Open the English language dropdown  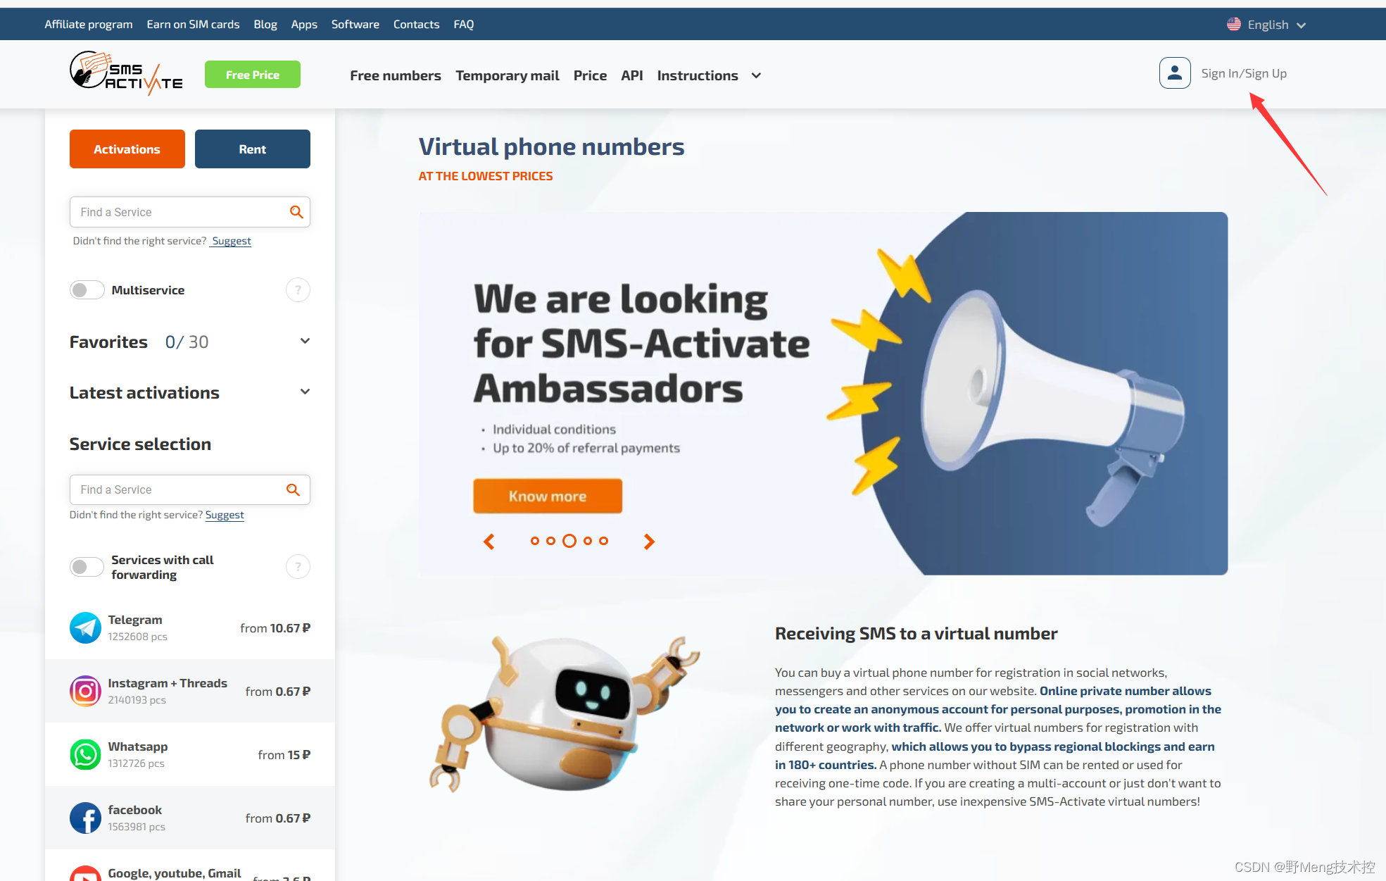[1266, 25]
